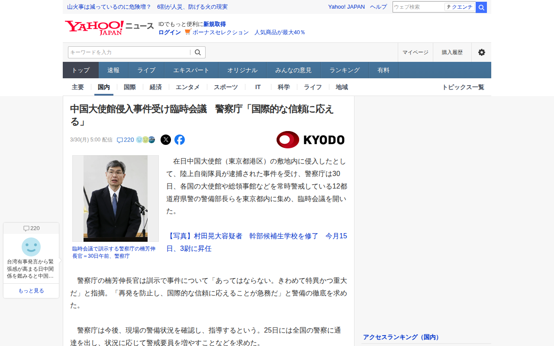The image size is (554, 346).
Task: Click the reaction emoji faces beside comments
Action: [x=145, y=140]
